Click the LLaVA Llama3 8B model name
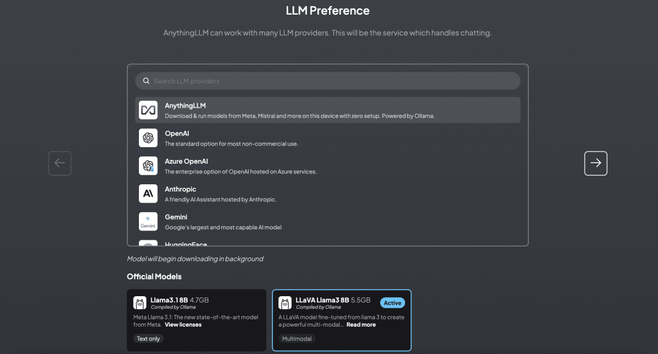 pos(322,300)
